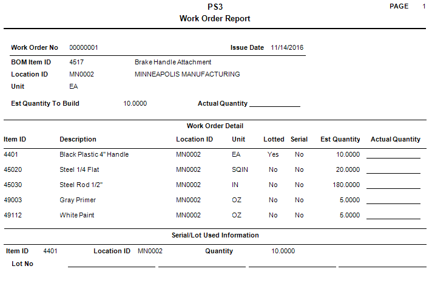Click Actual Quantity line for White Paint

(393, 217)
